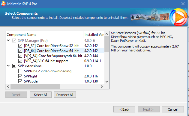Click version value 4.2.0.144

pyautogui.click(x=91, y=56)
